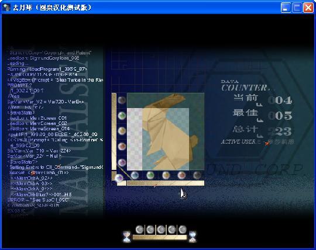This screenshot has height=250, width=316.
Task: Click the purple orb in left column
Action: 122,162
